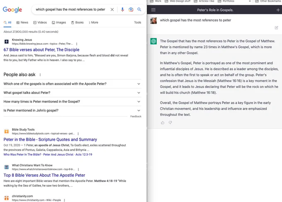Open options for Knowing Jesus result

click(77, 44)
